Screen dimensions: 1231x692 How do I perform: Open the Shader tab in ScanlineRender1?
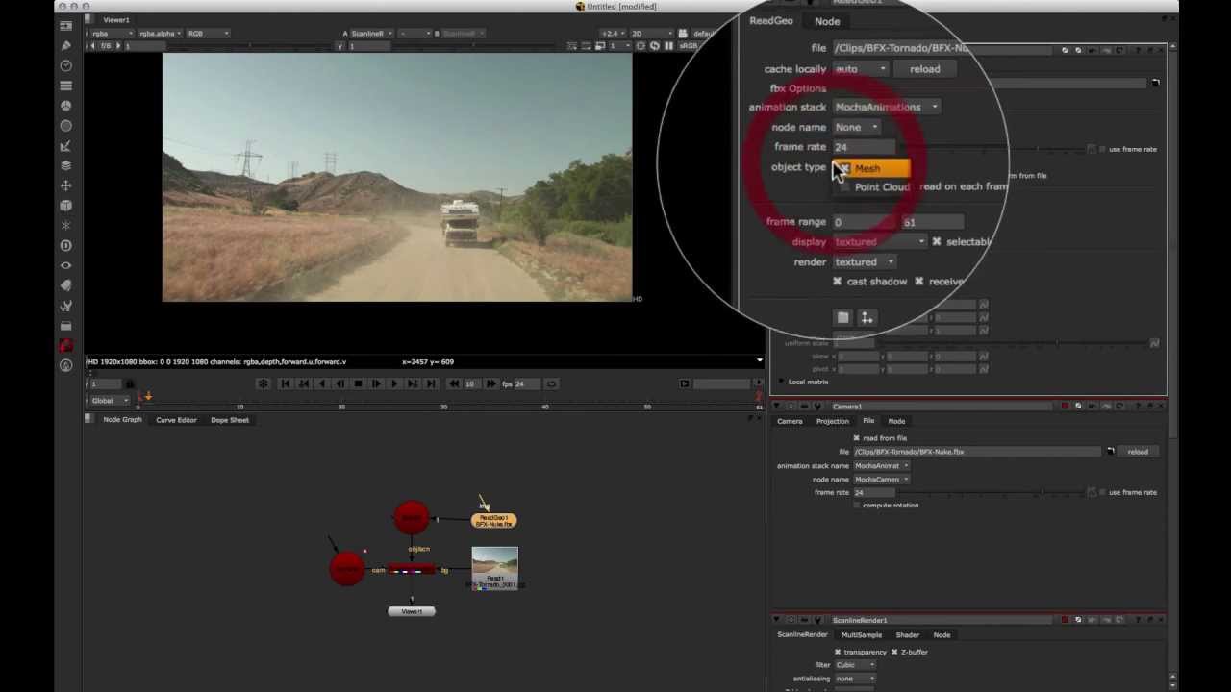point(907,634)
